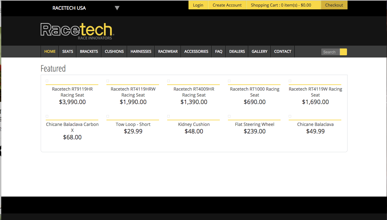
Task: Click the $49.99 price
Action: click(x=315, y=131)
